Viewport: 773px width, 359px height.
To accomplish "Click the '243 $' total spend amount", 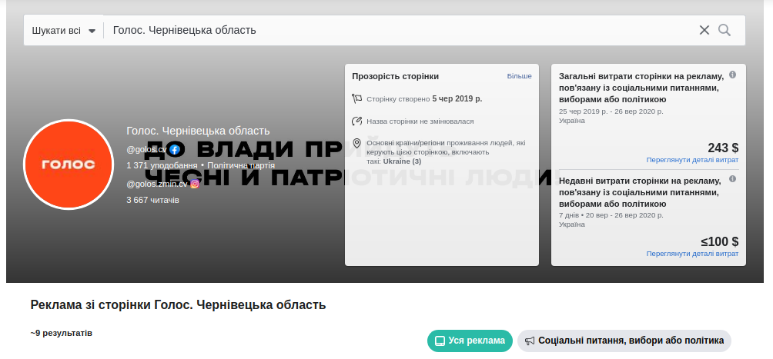I will [723, 148].
